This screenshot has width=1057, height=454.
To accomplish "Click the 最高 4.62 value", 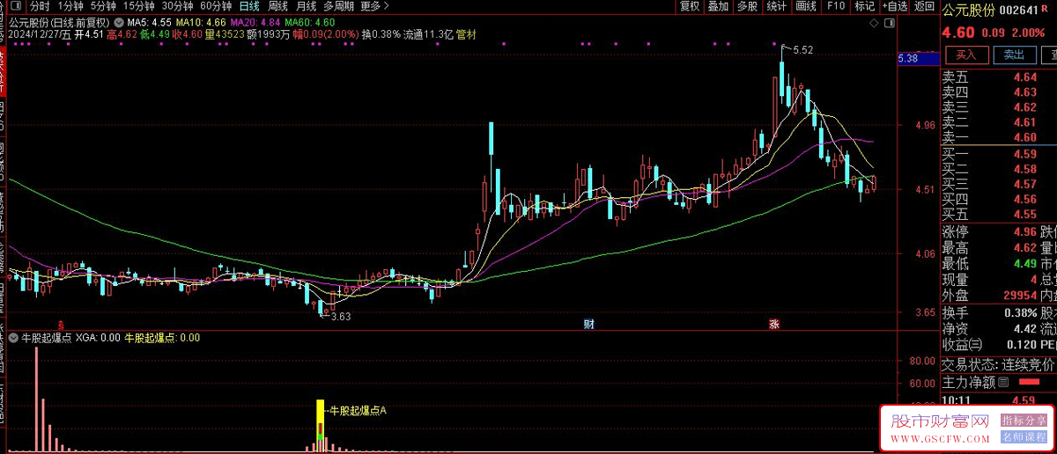I will [1024, 248].
